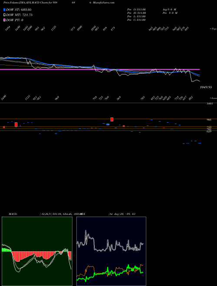Open the ADX indicator chart
Image resolution: width=217 pixels, height=286 pixels.
pyautogui.click(x=111, y=251)
